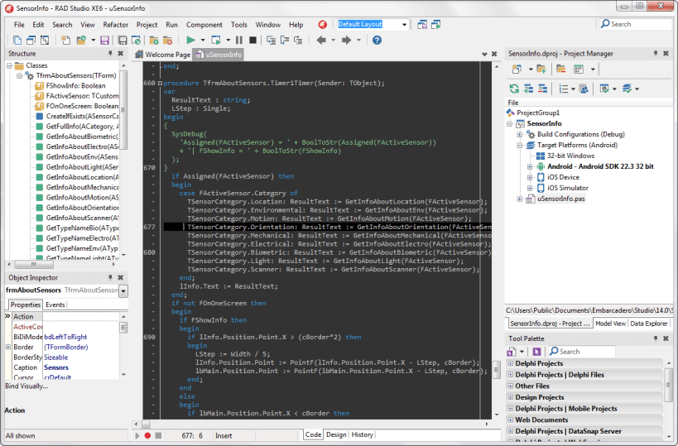This screenshot has height=446, width=678.
Task: Click the Trace Into debug icon
Action: pyautogui.click(x=271, y=41)
